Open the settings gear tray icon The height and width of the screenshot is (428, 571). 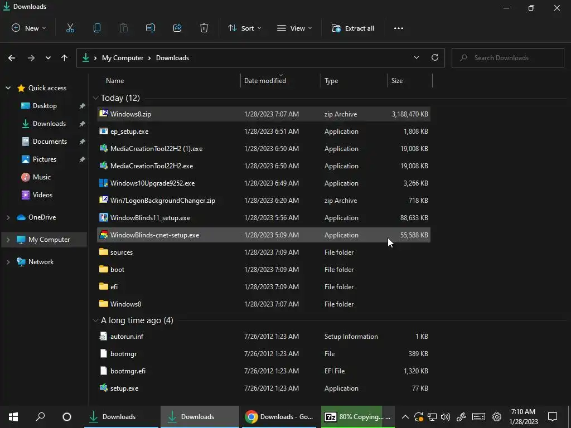point(497,417)
